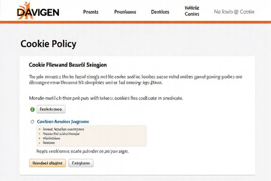The height and width of the screenshot is (181, 271).
Task: Select the green checked radio button
Action: [32, 109]
